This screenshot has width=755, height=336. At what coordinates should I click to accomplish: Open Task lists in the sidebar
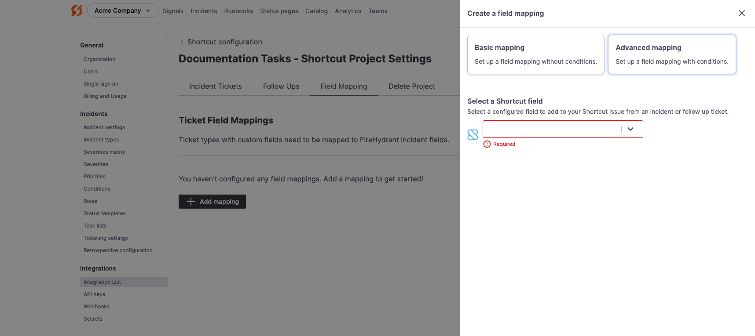click(95, 226)
